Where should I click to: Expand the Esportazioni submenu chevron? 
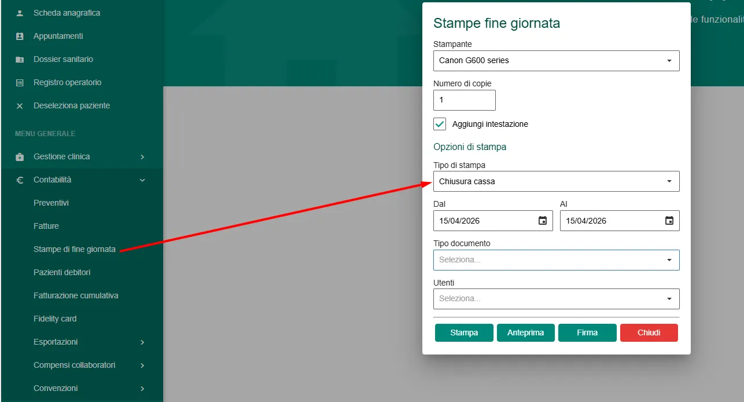point(142,342)
